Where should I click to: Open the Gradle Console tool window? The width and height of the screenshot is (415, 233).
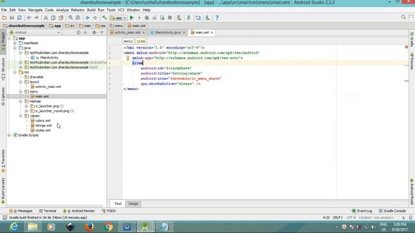392,211
